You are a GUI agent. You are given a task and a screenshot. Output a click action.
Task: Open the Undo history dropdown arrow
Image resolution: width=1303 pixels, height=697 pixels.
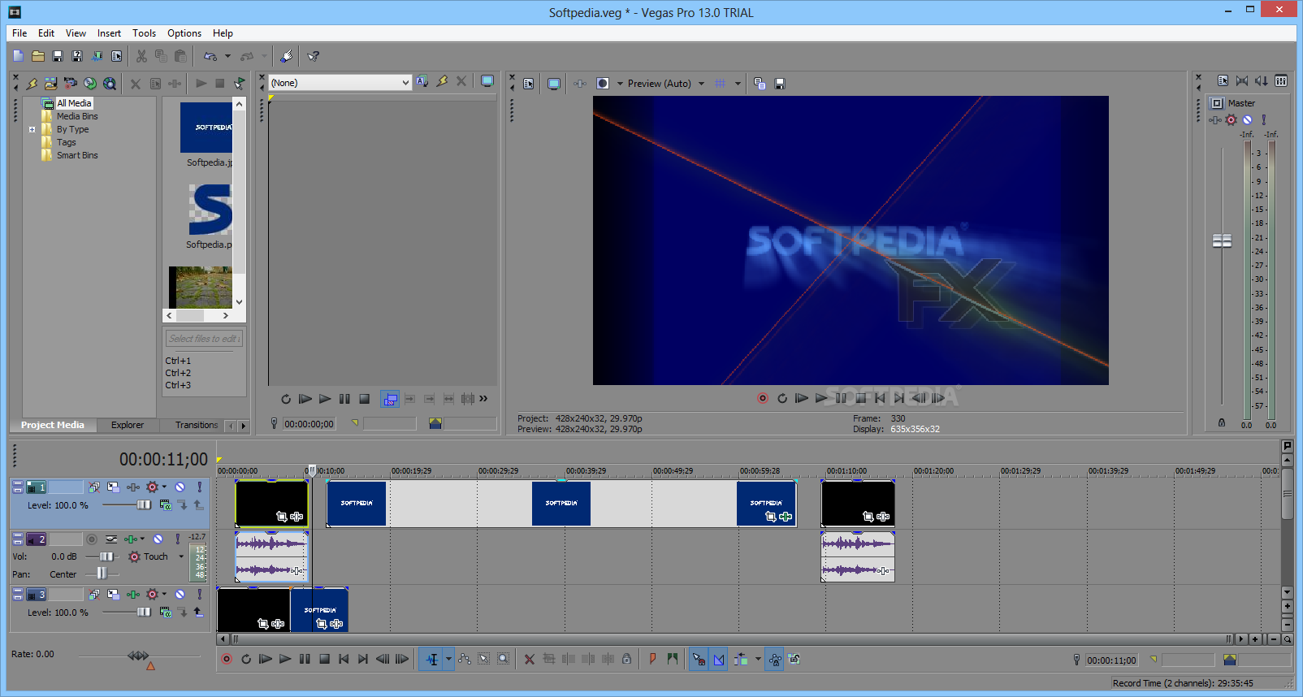227,56
